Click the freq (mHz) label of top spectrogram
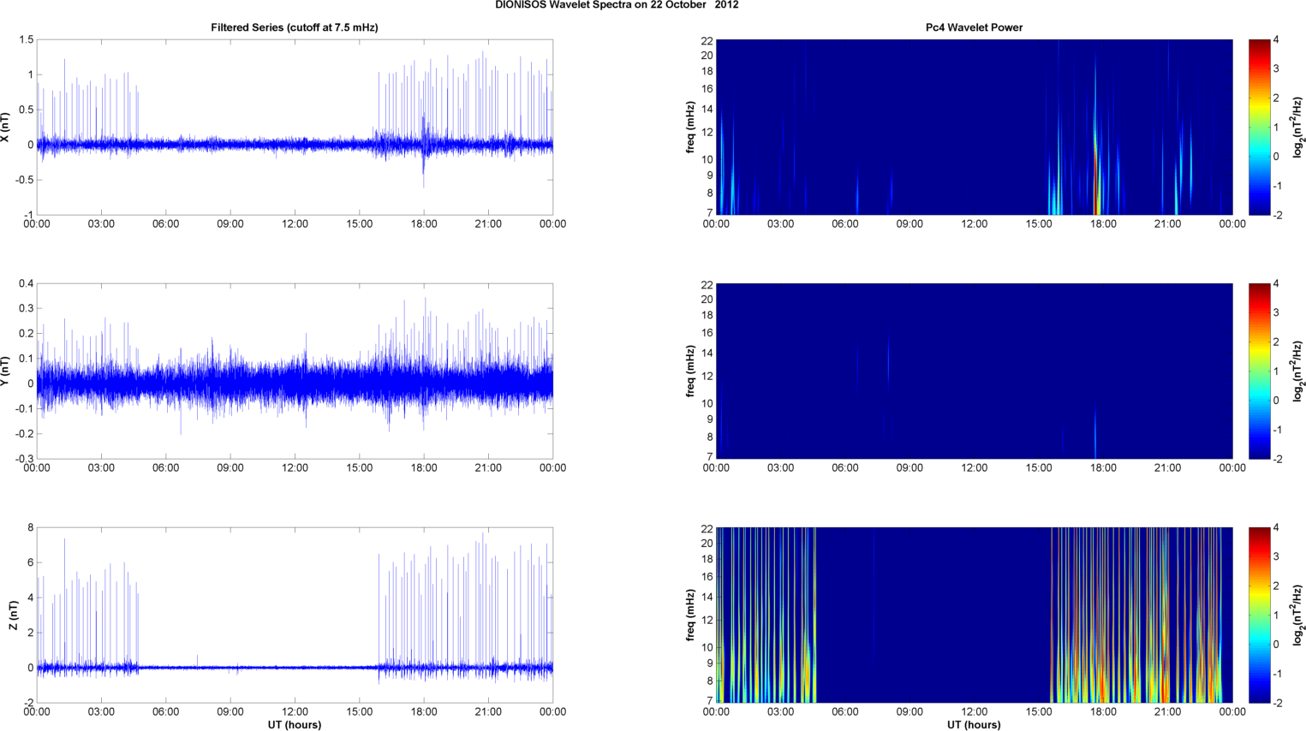This screenshot has width=1306, height=731. pos(690,127)
